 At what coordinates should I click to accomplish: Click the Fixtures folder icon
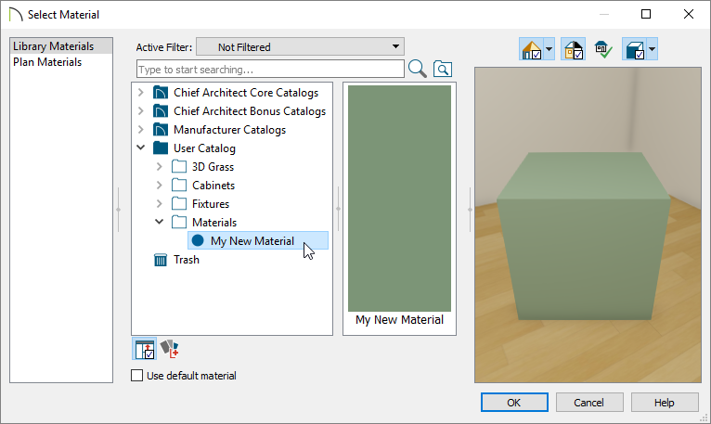[x=179, y=204]
